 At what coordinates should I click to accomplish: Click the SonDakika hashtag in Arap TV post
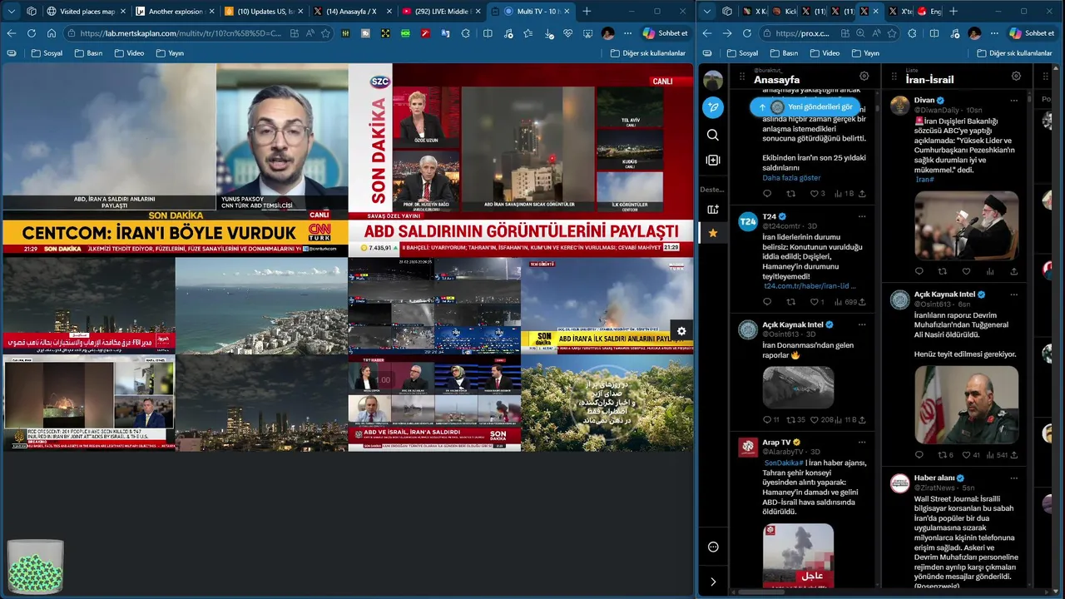click(x=784, y=463)
